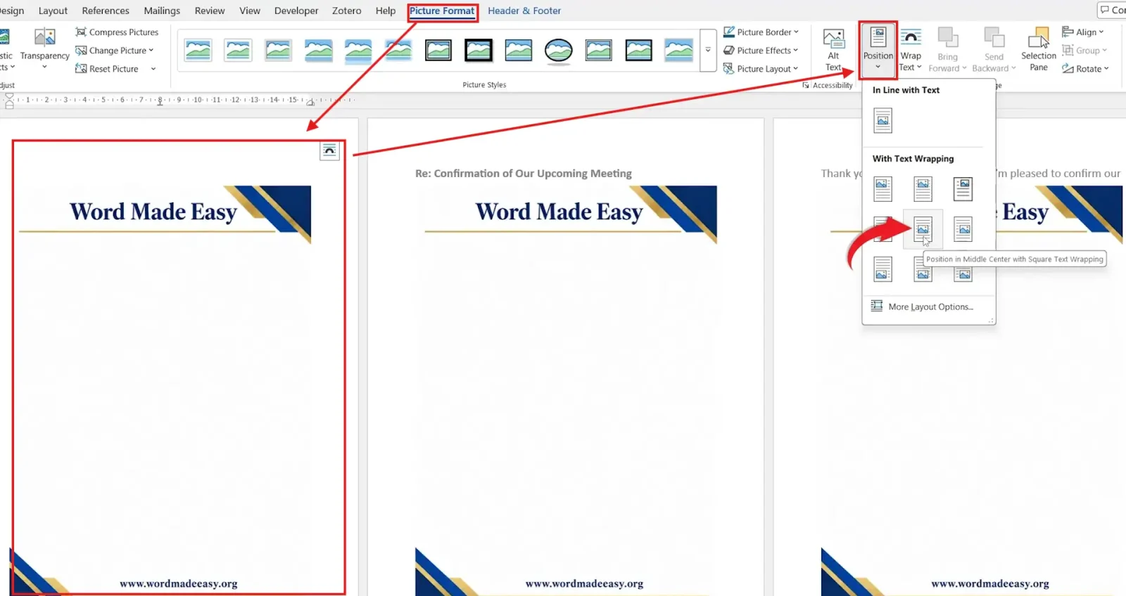Select Top Center with Square Text Wrapping position
The height and width of the screenshot is (596, 1126).
tap(923, 188)
